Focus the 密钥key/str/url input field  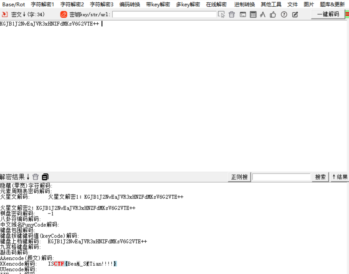165,14
